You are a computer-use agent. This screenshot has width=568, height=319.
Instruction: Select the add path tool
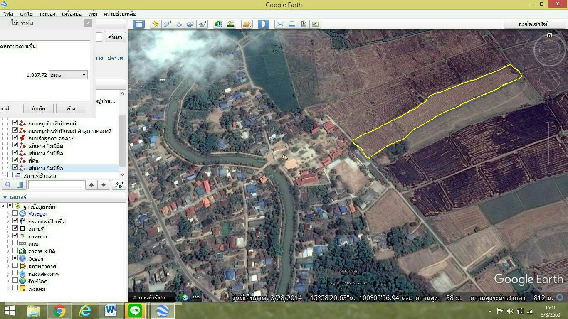[179, 24]
